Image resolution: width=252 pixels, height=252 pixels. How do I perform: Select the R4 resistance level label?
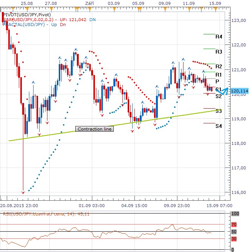218,37
